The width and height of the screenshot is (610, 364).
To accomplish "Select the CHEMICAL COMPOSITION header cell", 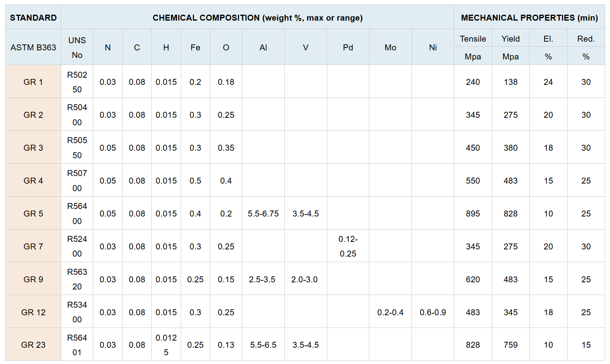I will [257, 17].
